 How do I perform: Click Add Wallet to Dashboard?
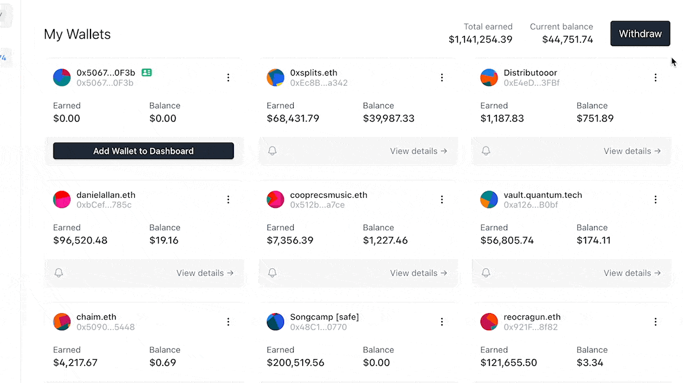point(143,151)
